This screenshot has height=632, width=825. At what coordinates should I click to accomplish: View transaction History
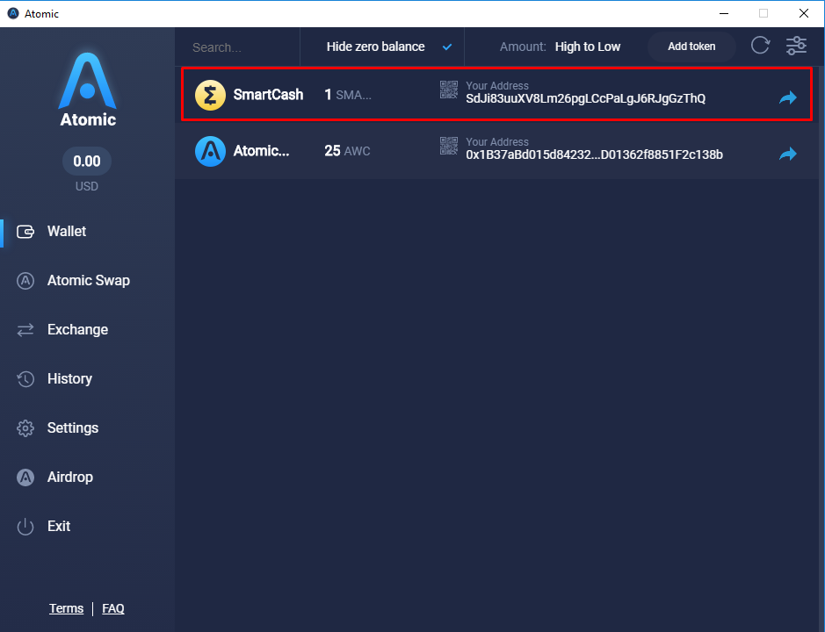pyautogui.click(x=69, y=378)
